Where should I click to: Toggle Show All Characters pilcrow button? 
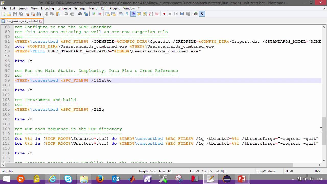[127, 14]
